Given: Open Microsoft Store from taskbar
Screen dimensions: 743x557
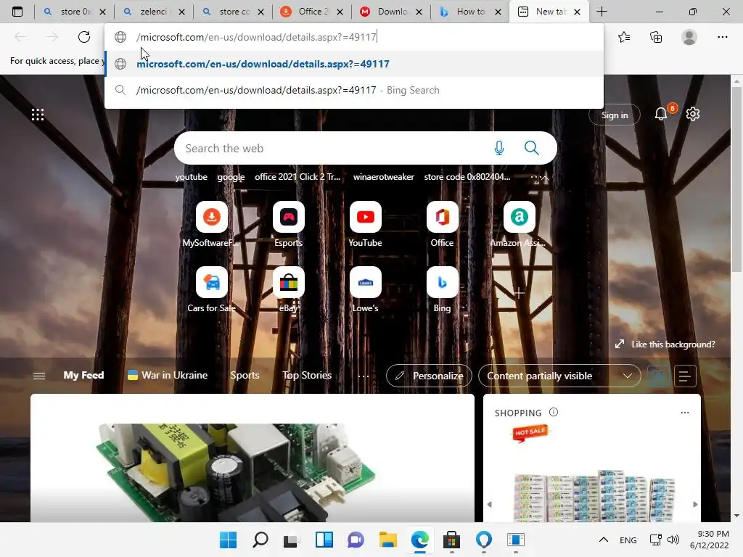Looking at the screenshot, I should click(451, 540).
